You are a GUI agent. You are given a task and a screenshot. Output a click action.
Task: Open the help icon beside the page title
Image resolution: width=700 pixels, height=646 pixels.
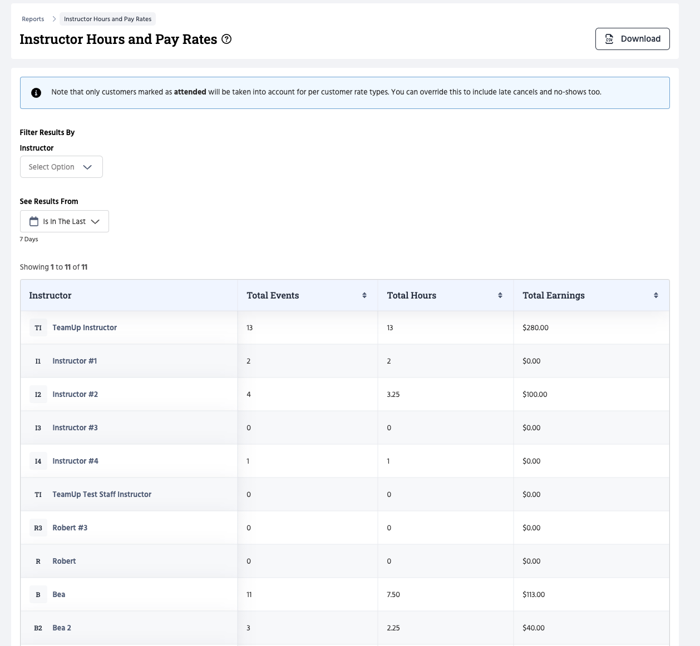pos(226,39)
